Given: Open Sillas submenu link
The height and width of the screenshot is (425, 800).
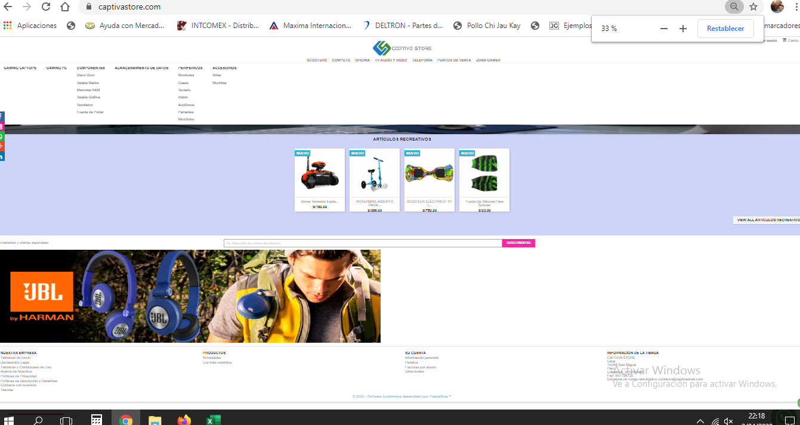Looking at the screenshot, I should pyautogui.click(x=217, y=75).
